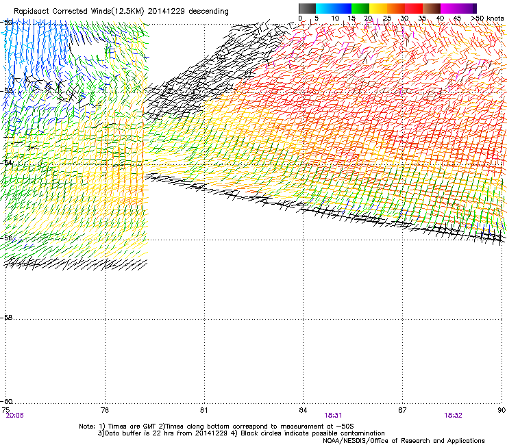The image size is (507, 445).
Task: Click the magenta 40-45 knots legend swatch
Action: pyautogui.click(x=449, y=8)
